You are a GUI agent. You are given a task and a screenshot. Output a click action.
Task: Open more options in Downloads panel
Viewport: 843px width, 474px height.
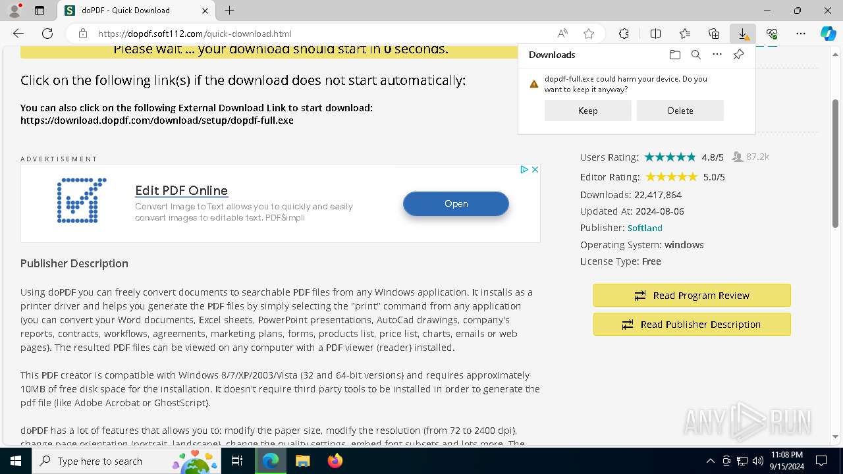(x=717, y=55)
